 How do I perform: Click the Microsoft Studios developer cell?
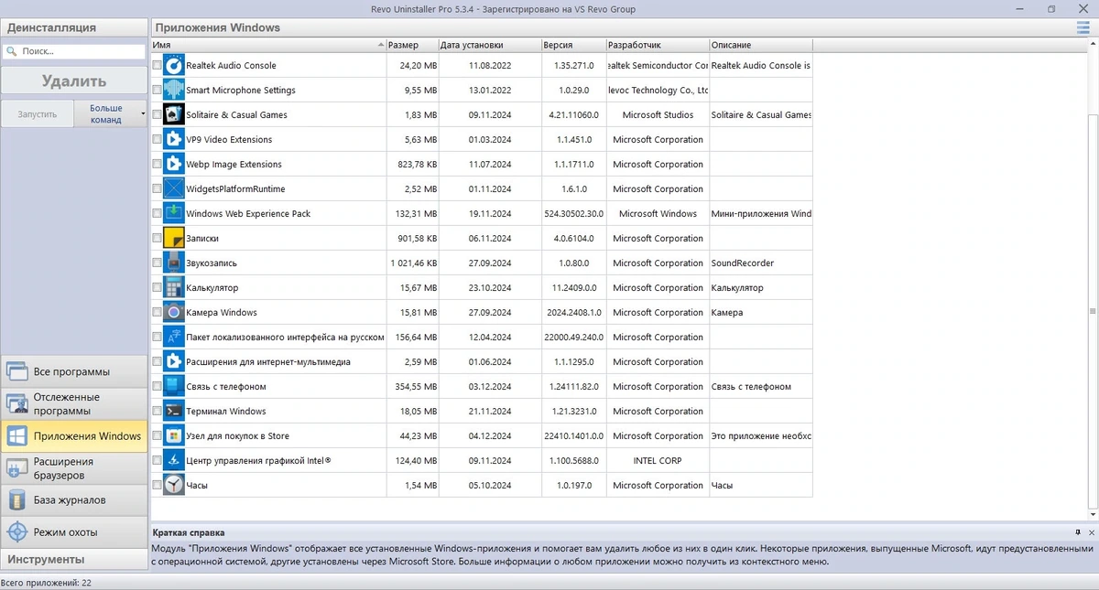click(658, 115)
